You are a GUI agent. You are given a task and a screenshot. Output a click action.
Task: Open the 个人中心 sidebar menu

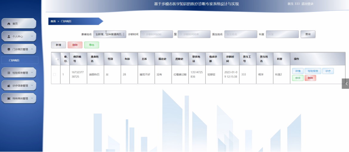[19, 36]
